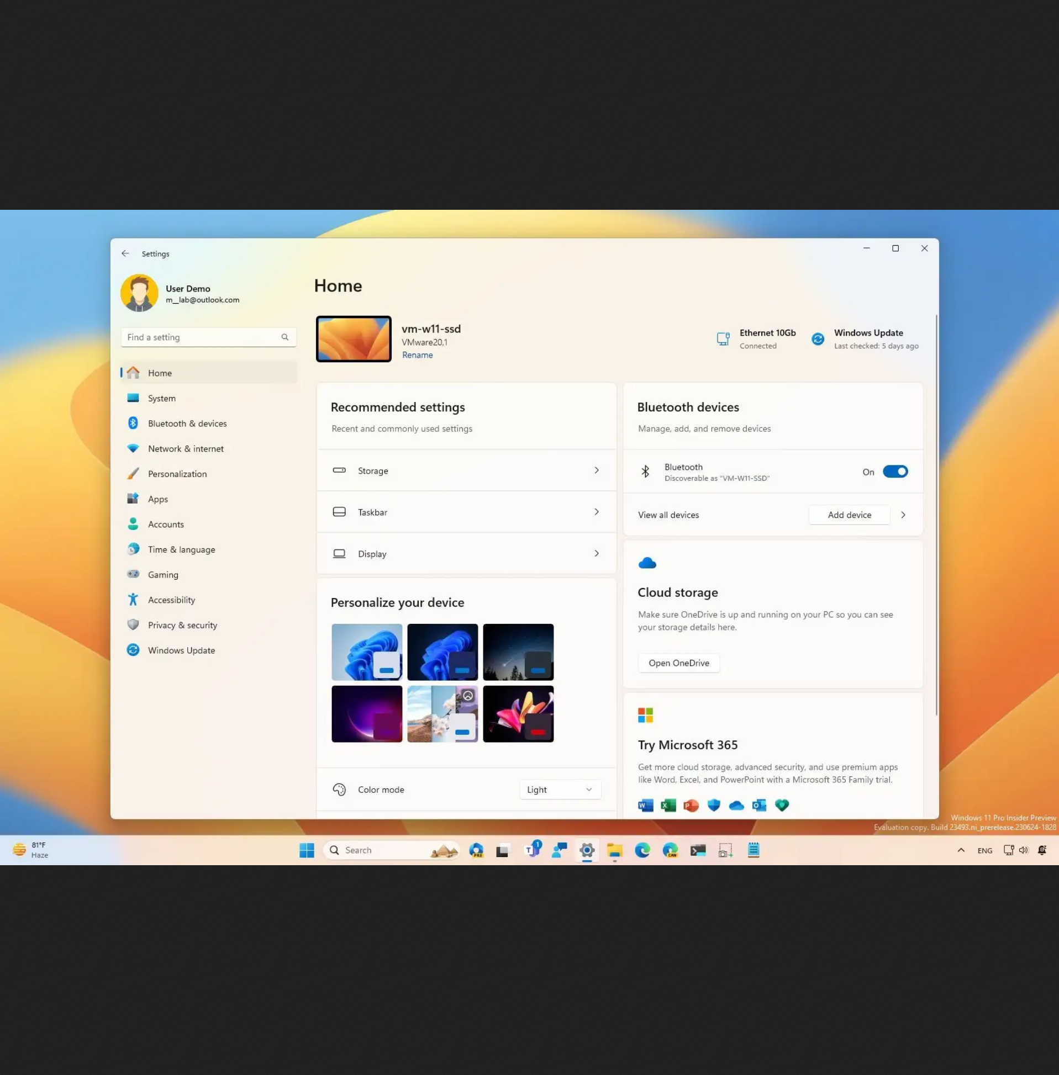Viewport: 1059px width, 1075px height.
Task: Click the Open OneDrive button
Action: [678, 663]
